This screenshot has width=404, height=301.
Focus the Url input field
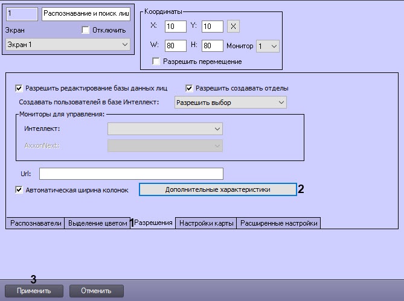[131, 174]
